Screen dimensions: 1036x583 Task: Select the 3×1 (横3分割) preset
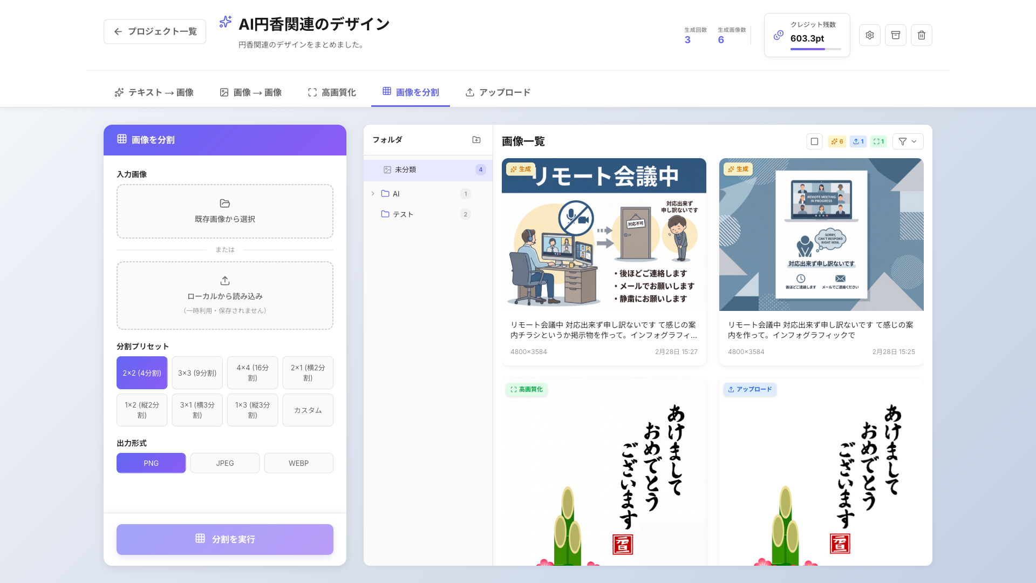coord(197,410)
